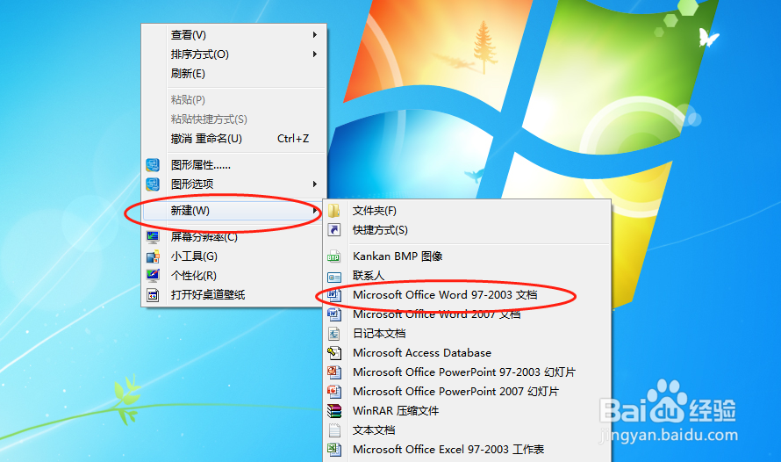Click the Access Database key icon

click(x=334, y=353)
